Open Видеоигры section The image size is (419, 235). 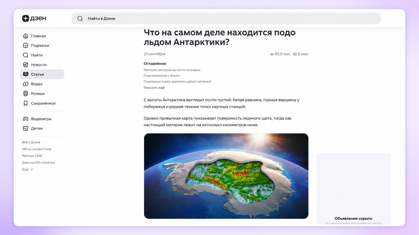click(x=42, y=119)
